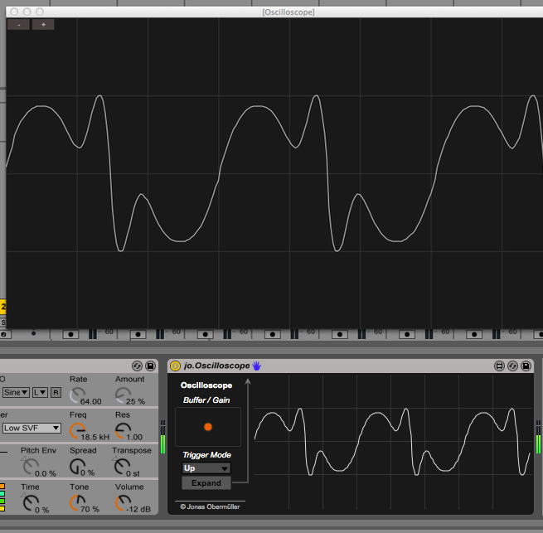Click the Tone knob set to 70 %
This screenshot has height=533, width=543.
coord(78,502)
